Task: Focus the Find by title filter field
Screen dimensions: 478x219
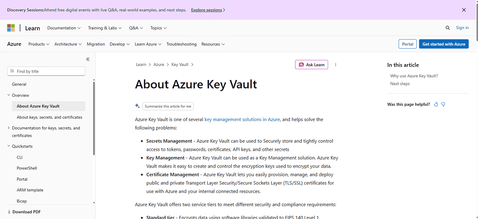Action: pos(46,71)
